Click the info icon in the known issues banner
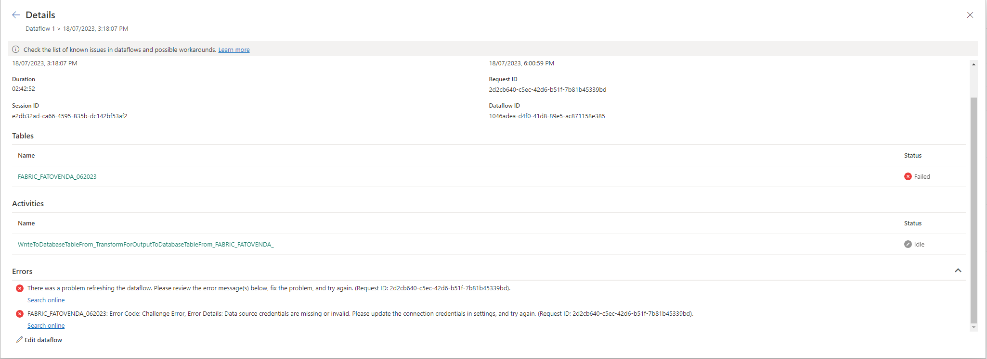987x359 pixels. point(16,50)
